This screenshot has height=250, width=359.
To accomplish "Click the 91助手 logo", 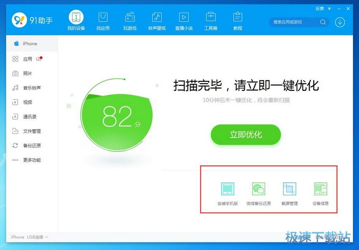I will tap(32, 20).
